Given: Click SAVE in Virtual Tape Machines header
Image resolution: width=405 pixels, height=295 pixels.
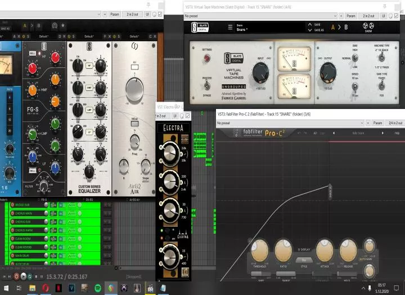Looking at the screenshot, I should click(x=317, y=25).
